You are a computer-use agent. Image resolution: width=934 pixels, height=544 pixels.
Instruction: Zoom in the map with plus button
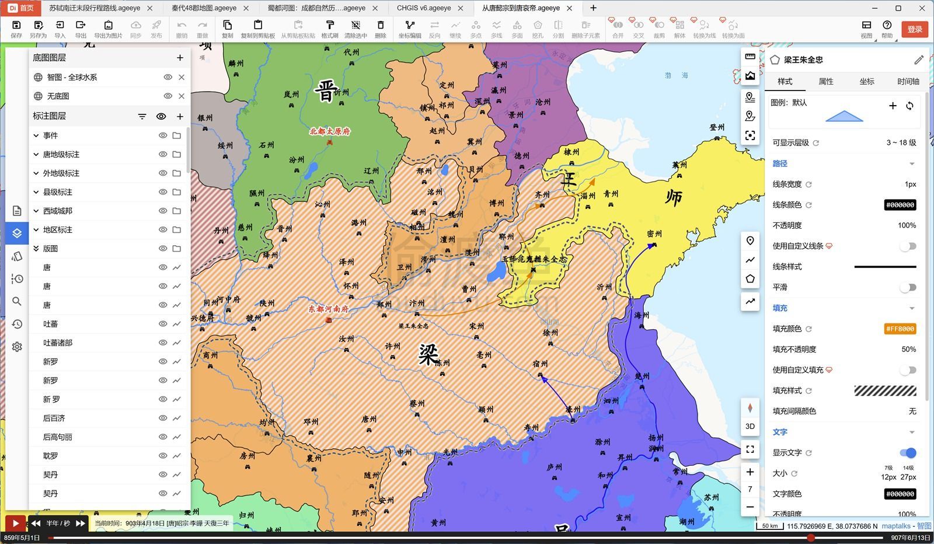pos(750,472)
